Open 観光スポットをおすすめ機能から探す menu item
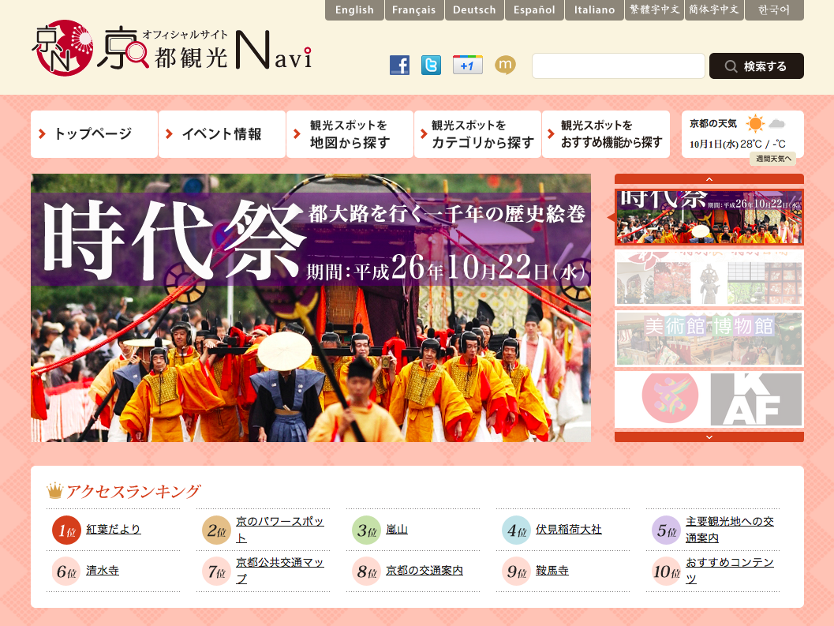Screen dimensions: 834x626 click(x=605, y=134)
